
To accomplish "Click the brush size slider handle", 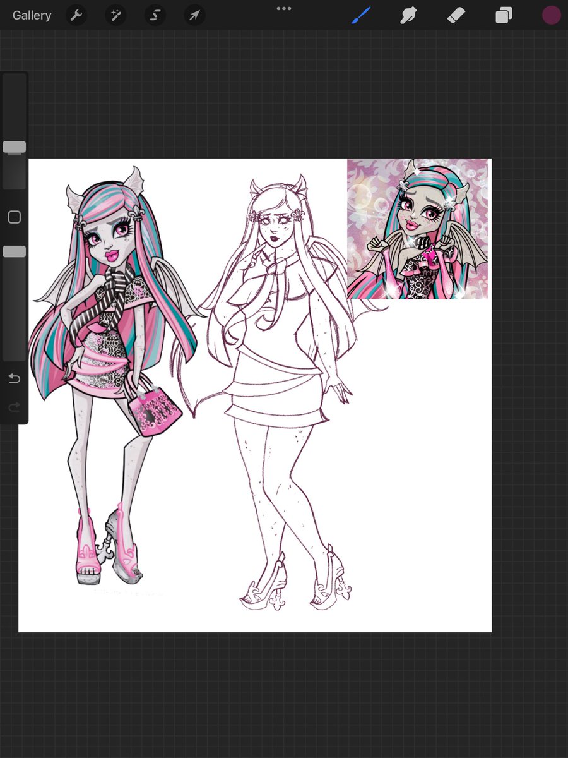I will [x=14, y=147].
